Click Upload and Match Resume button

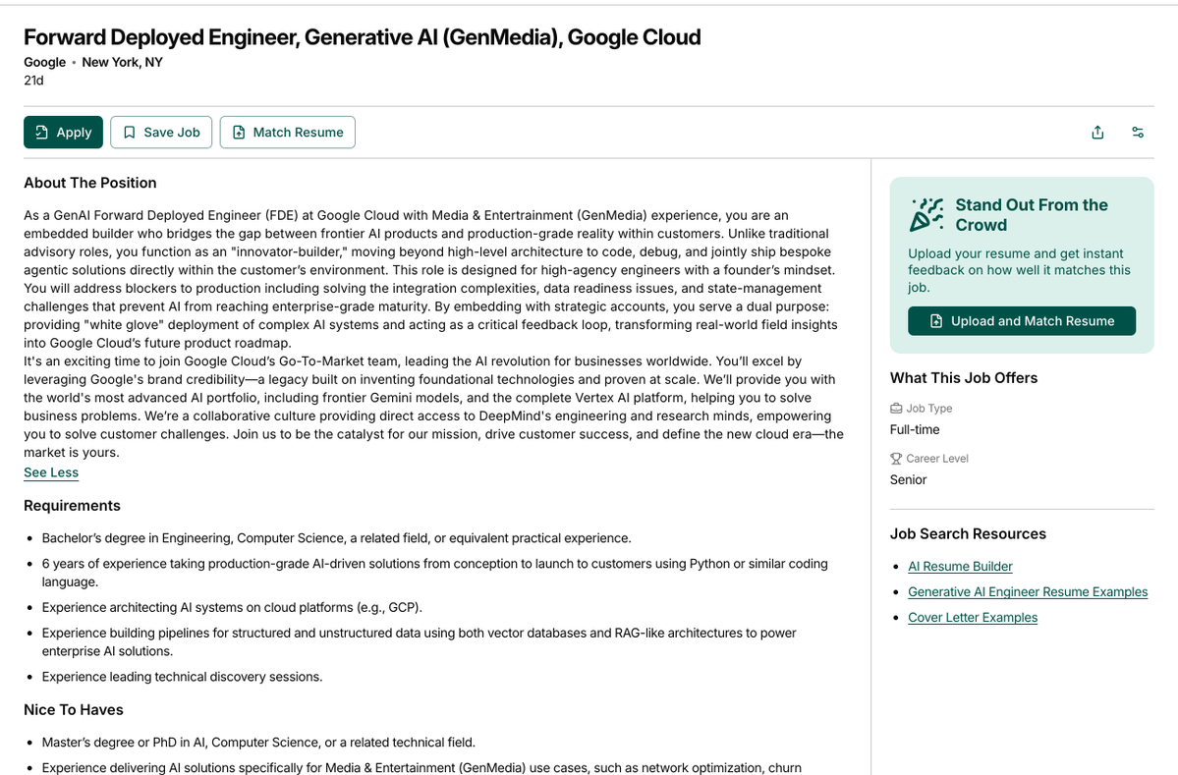click(x=1022, y=321)
